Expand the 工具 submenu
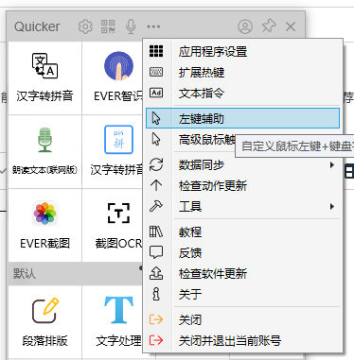Image resolution: width=354 pixels, height=360 pixels. click(242, 206)
